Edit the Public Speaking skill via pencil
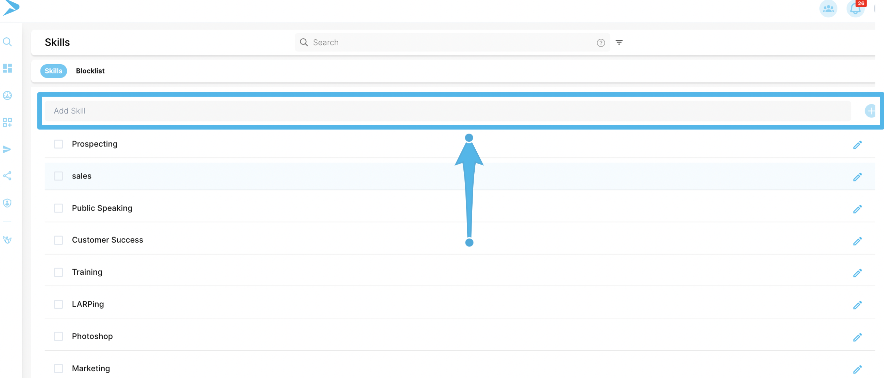 857,209
